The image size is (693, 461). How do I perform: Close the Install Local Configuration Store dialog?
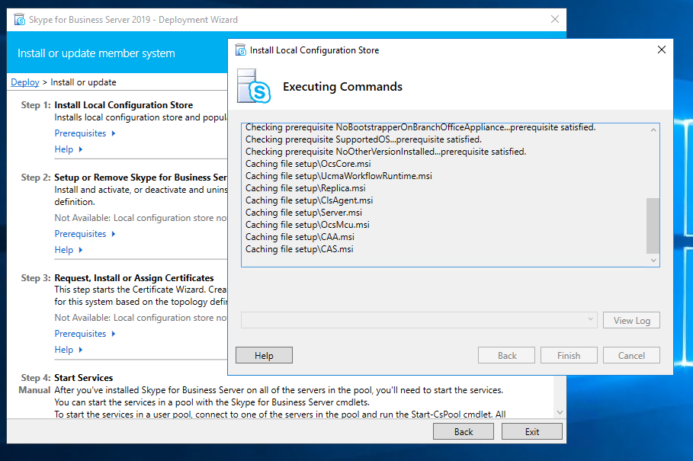tap(661, 50)
